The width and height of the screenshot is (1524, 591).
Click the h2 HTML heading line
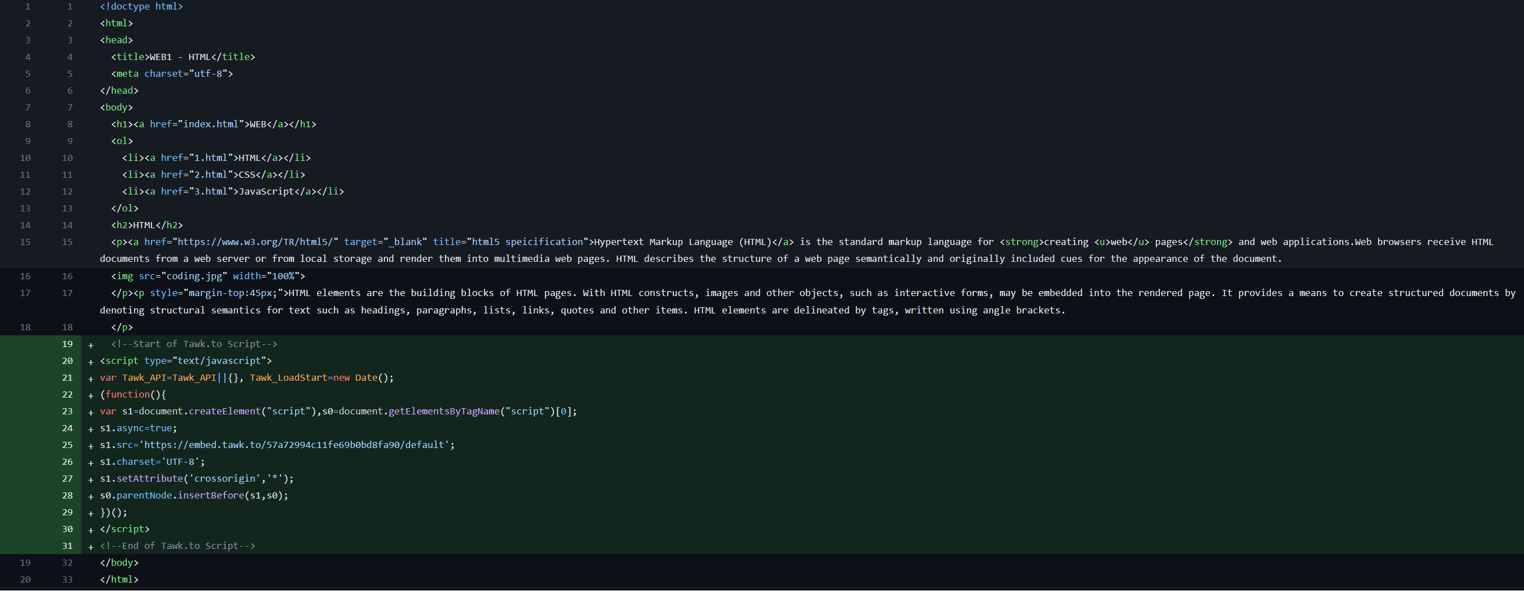146,225
